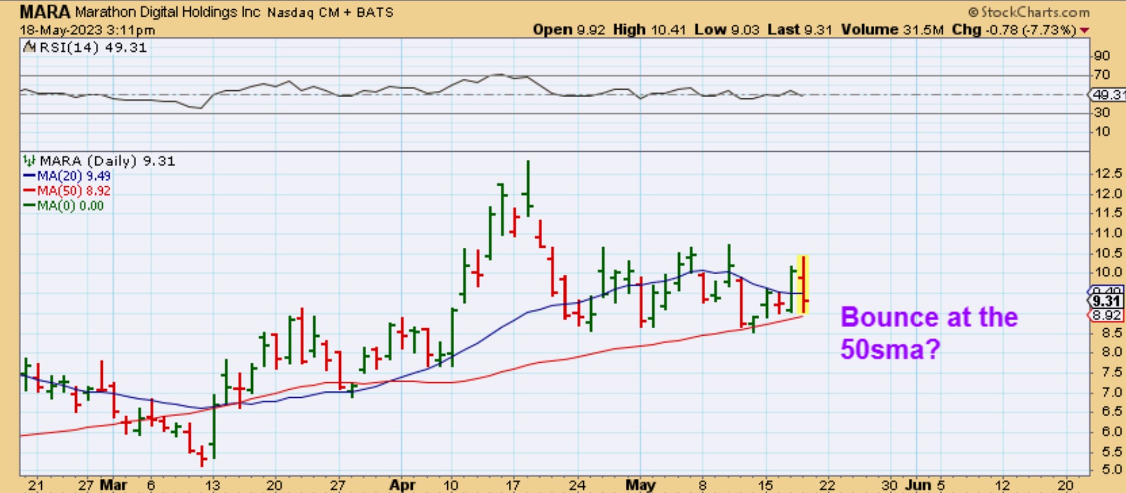Click the 5.0 price axis label
The width and height of the screenshot is (1126, 493).
[x=1112, y=470]
